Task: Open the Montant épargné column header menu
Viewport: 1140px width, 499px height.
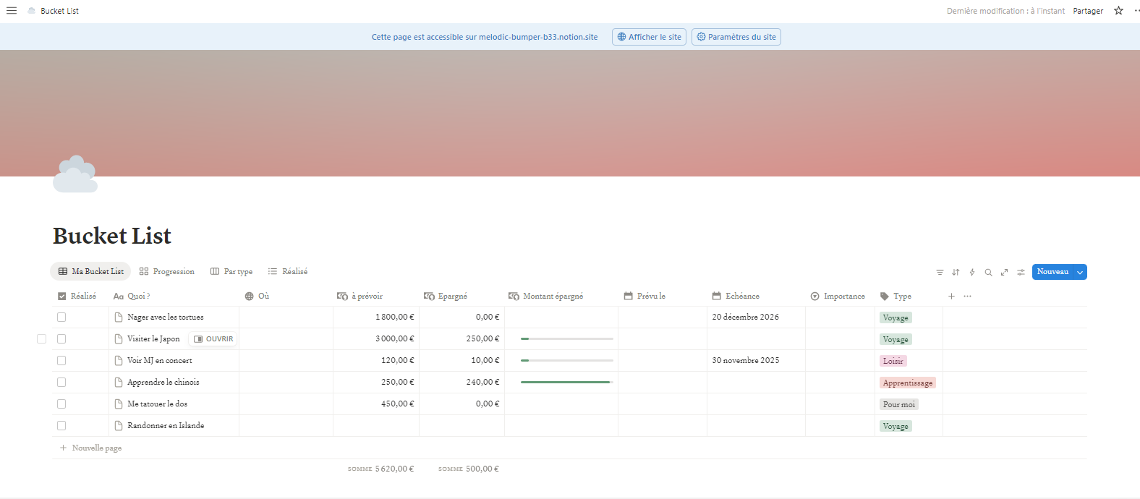Action: click(x=561, y=296)
